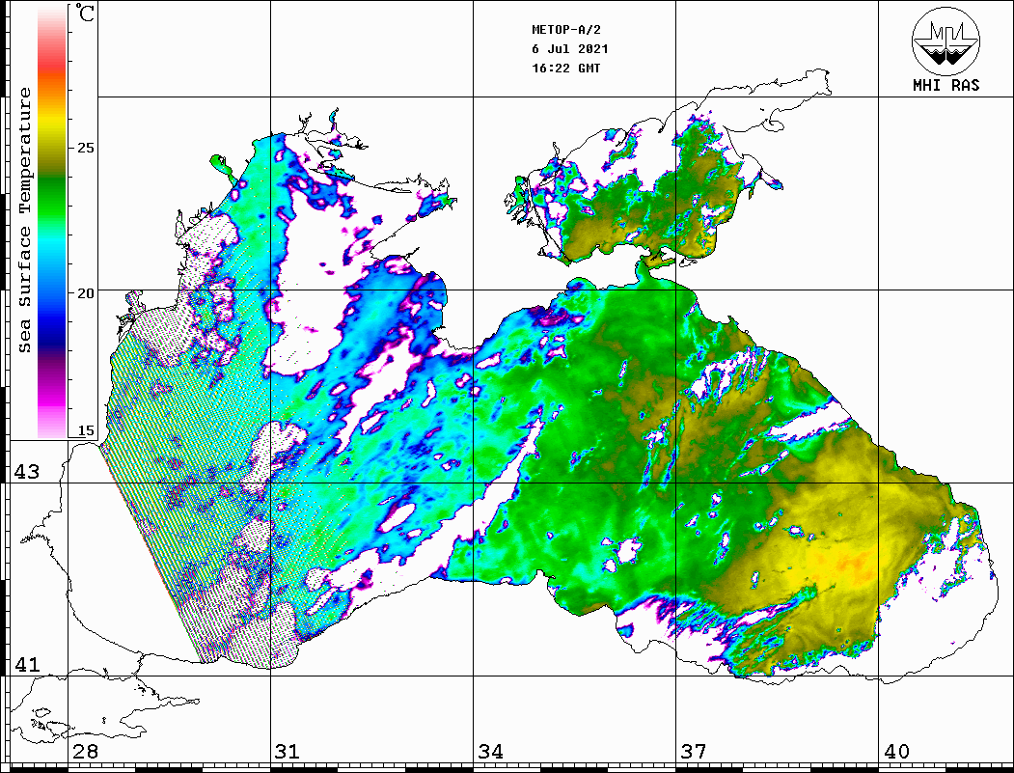
Task: Click the temperature color scale bar
Action: (x=52, y=222)
